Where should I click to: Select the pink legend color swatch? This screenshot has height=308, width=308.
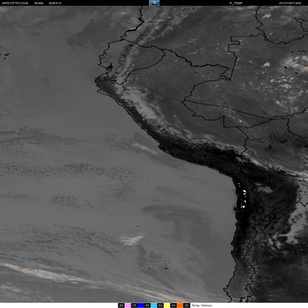click(x=128, y=305)
